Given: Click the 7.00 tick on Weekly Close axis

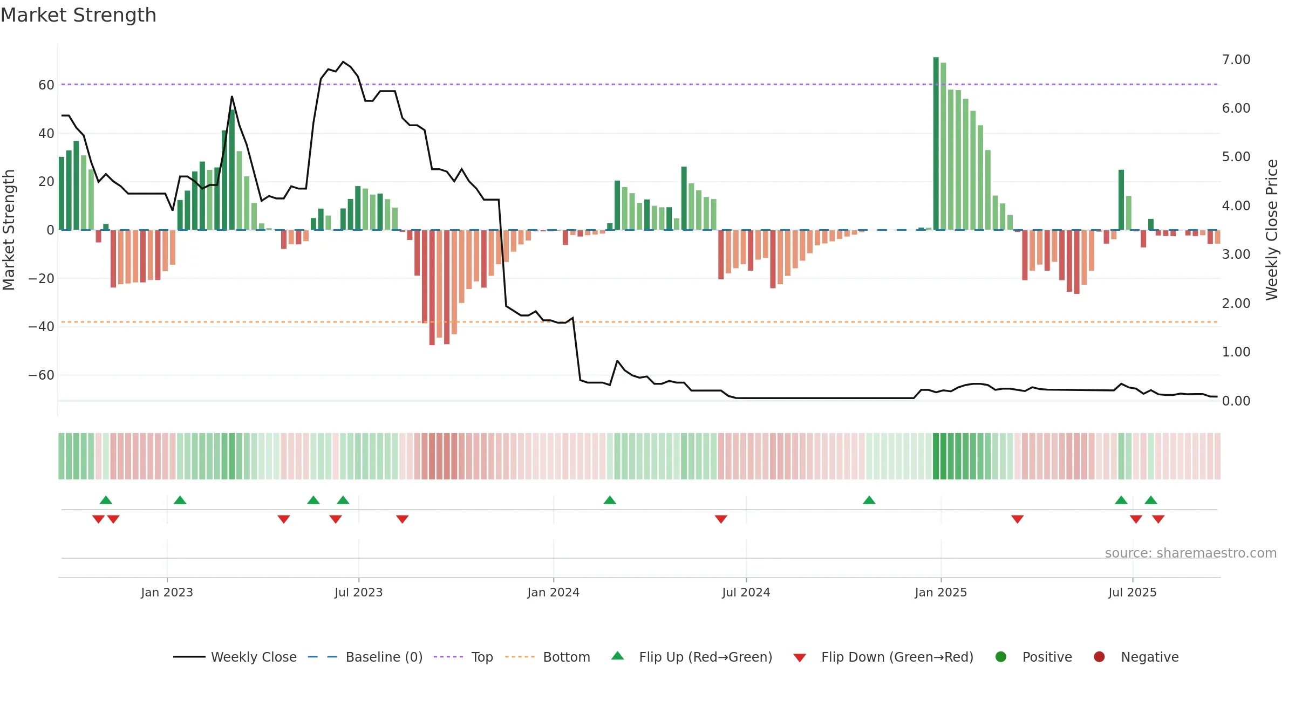Looking at the screenshot, I should click(1236, 59).
